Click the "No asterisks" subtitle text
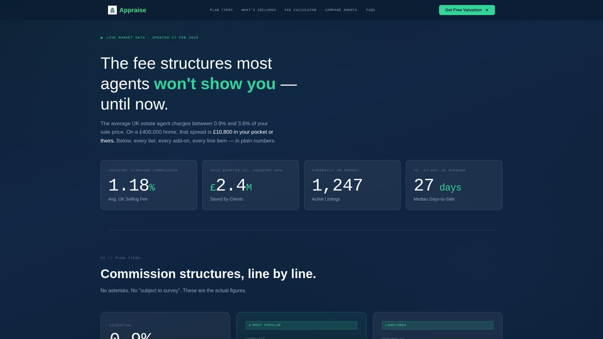603x339 pixels. tap(173, 291)
